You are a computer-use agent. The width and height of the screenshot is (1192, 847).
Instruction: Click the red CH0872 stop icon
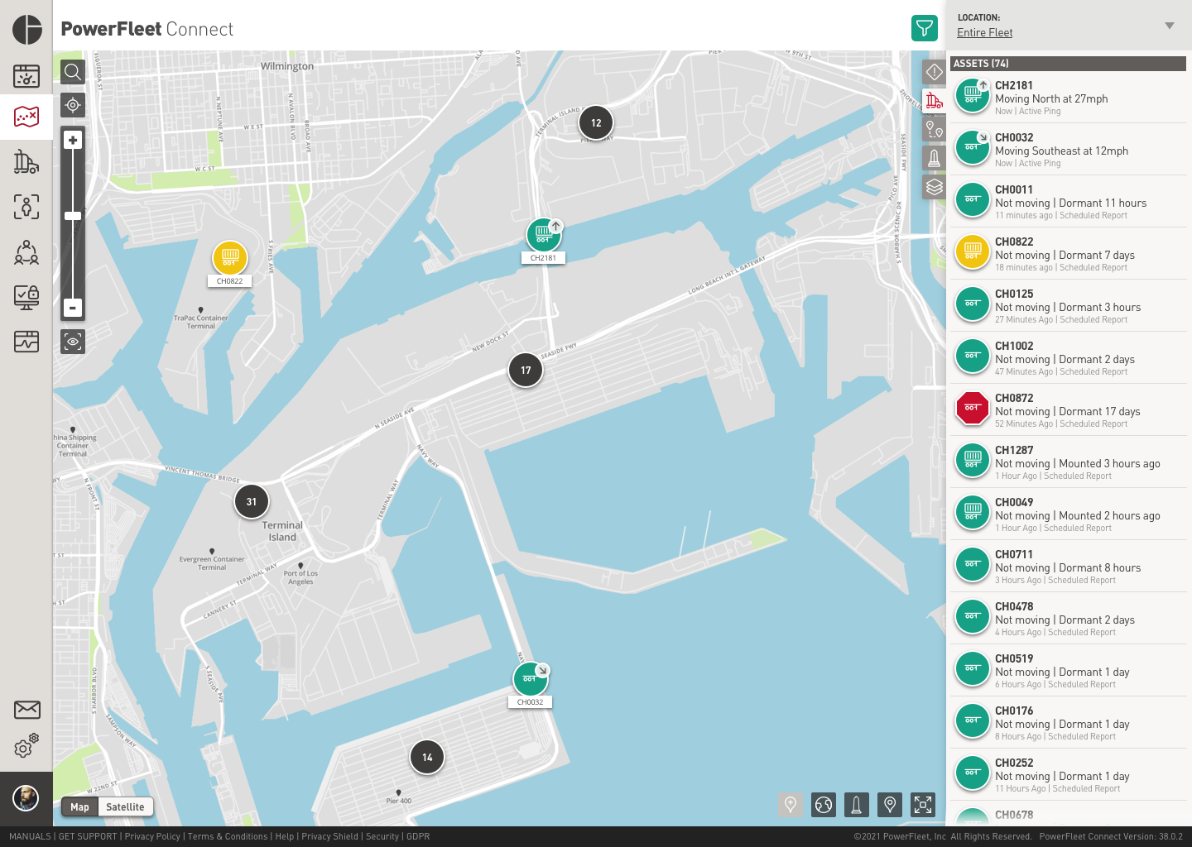[x=973, y=409]
